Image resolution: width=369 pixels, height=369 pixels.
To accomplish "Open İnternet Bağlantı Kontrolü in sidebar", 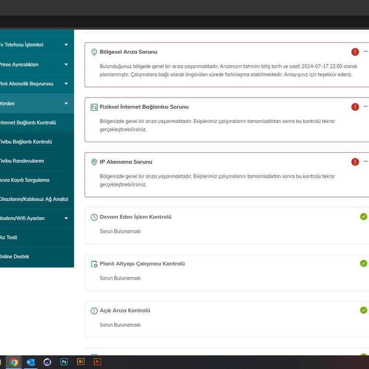I will click(x=28, y=123).
